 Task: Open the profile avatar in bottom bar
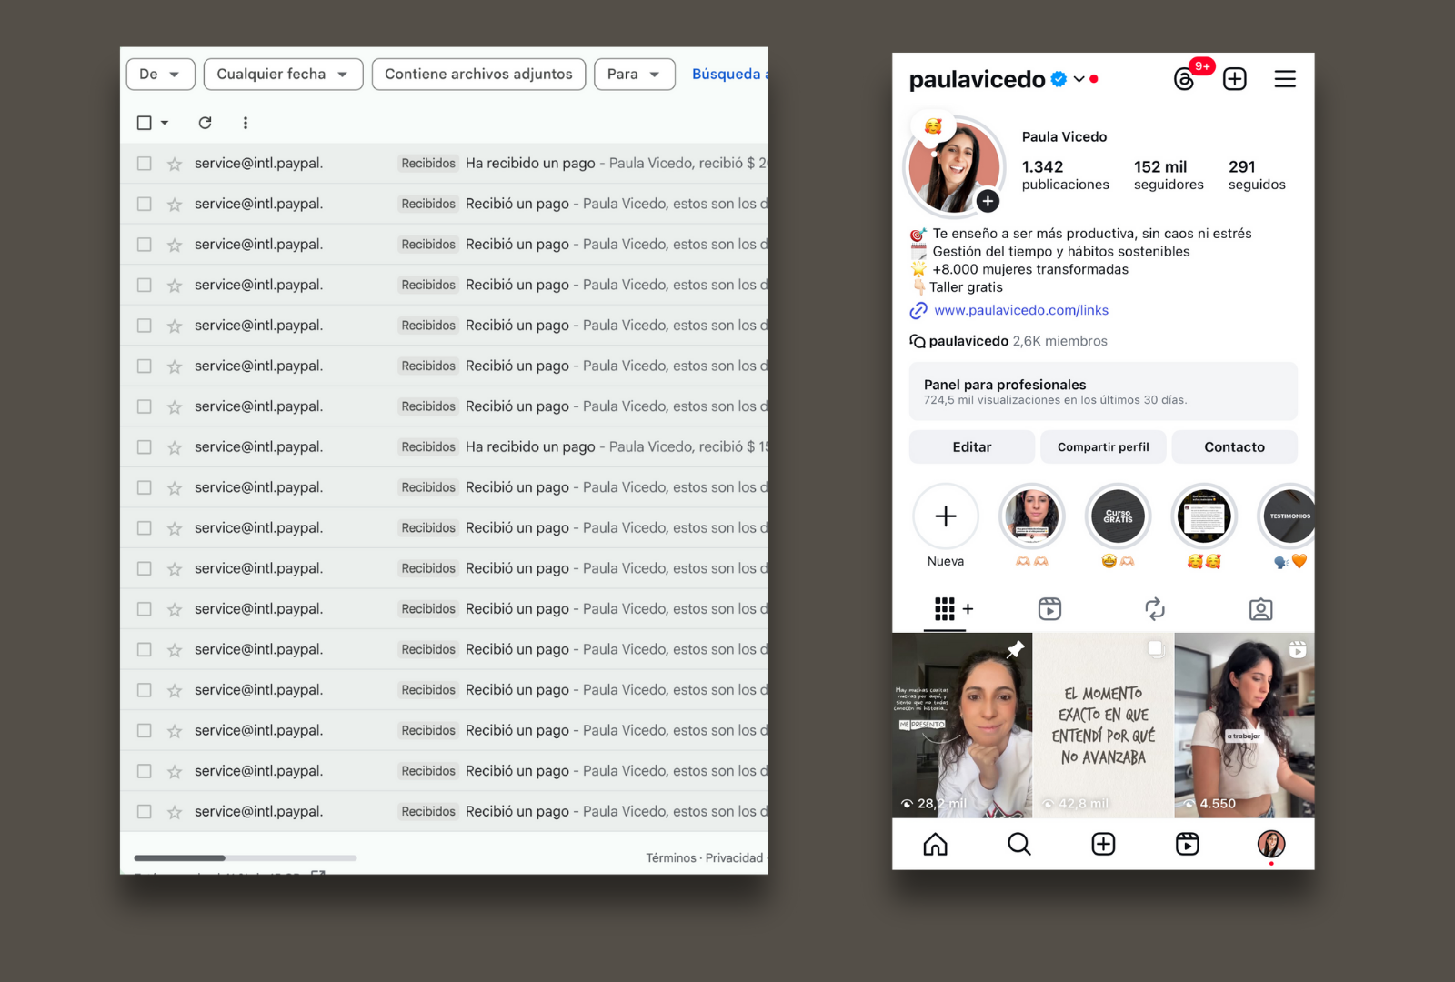tap(1271, 845)
